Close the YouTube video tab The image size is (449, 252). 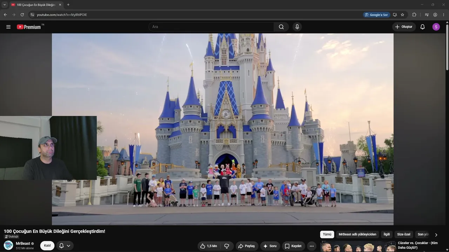[x=60, y=5]
